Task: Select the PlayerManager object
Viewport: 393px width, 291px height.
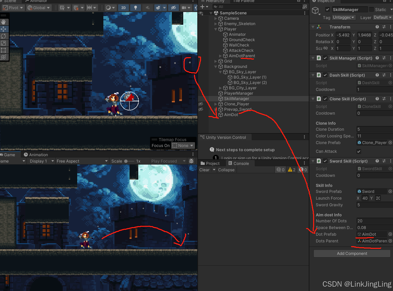Action: pyautogui.click(x=238, y=93)
